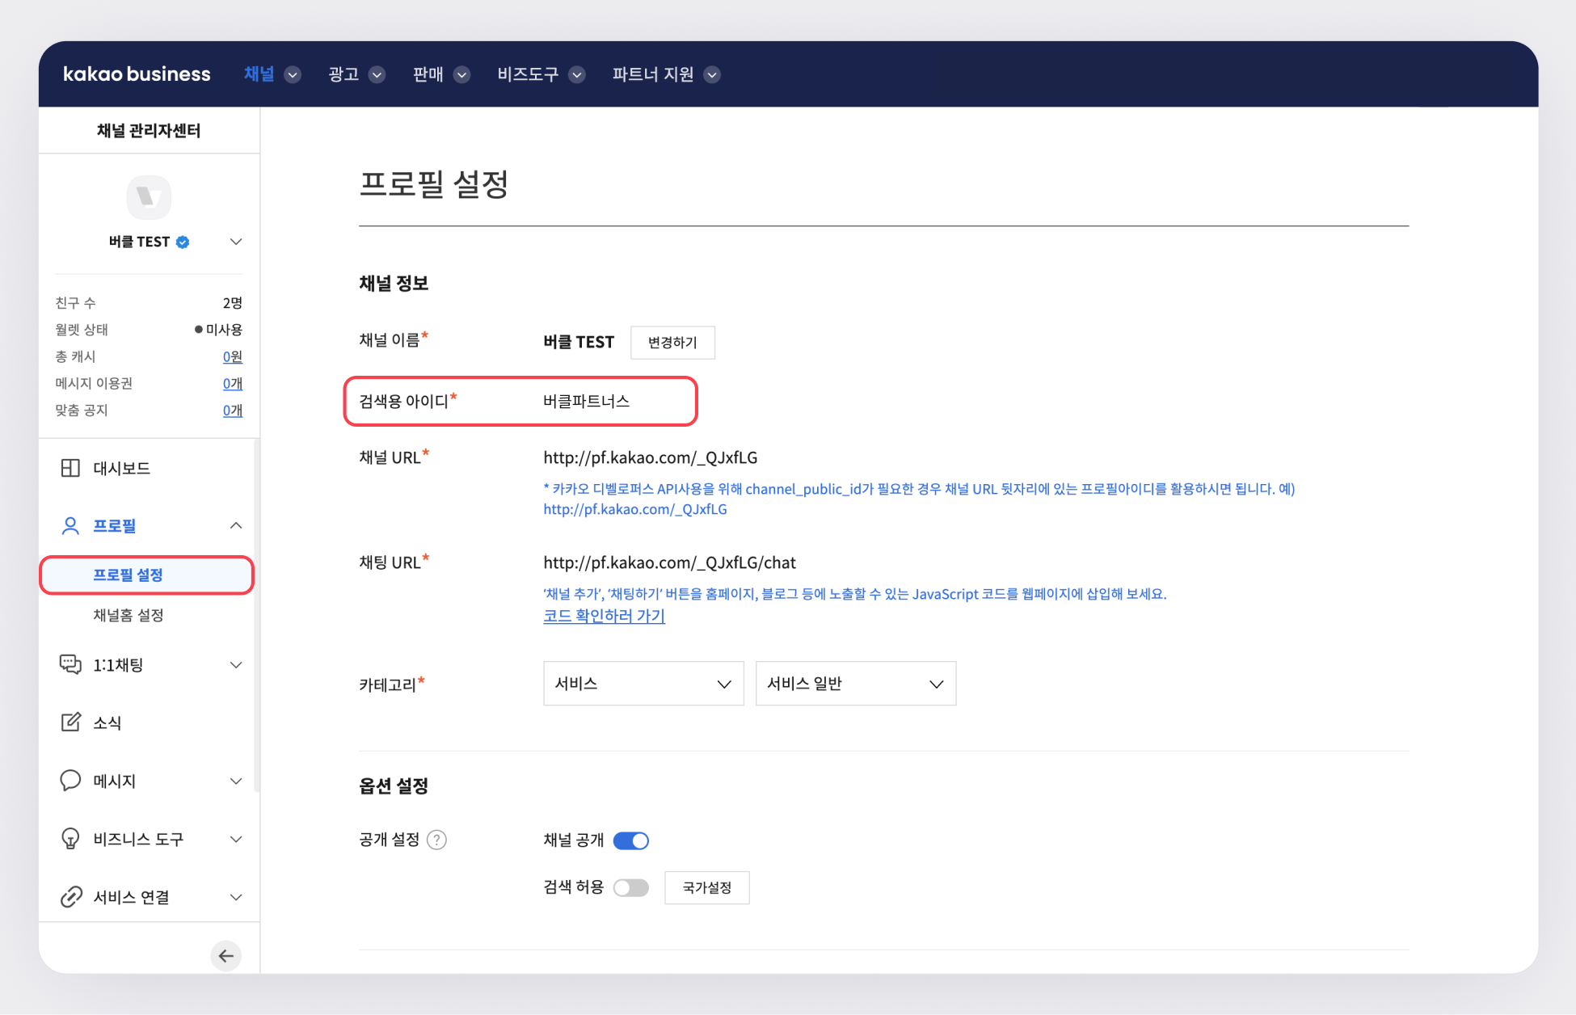Toggle the 채널 공개 switch off
Viewport: 1576px width, 1015px height.
pos(631,840)
